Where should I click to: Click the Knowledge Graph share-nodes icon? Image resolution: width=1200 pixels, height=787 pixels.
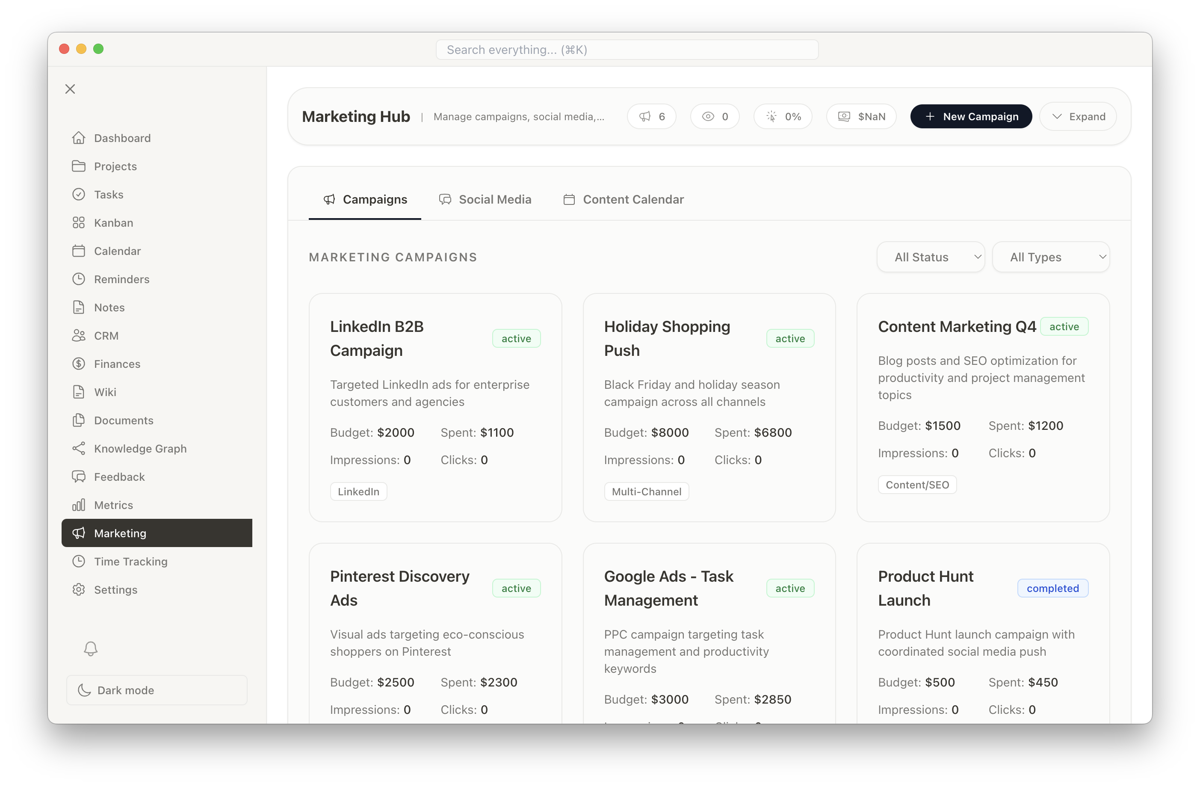tap(79, 448)
